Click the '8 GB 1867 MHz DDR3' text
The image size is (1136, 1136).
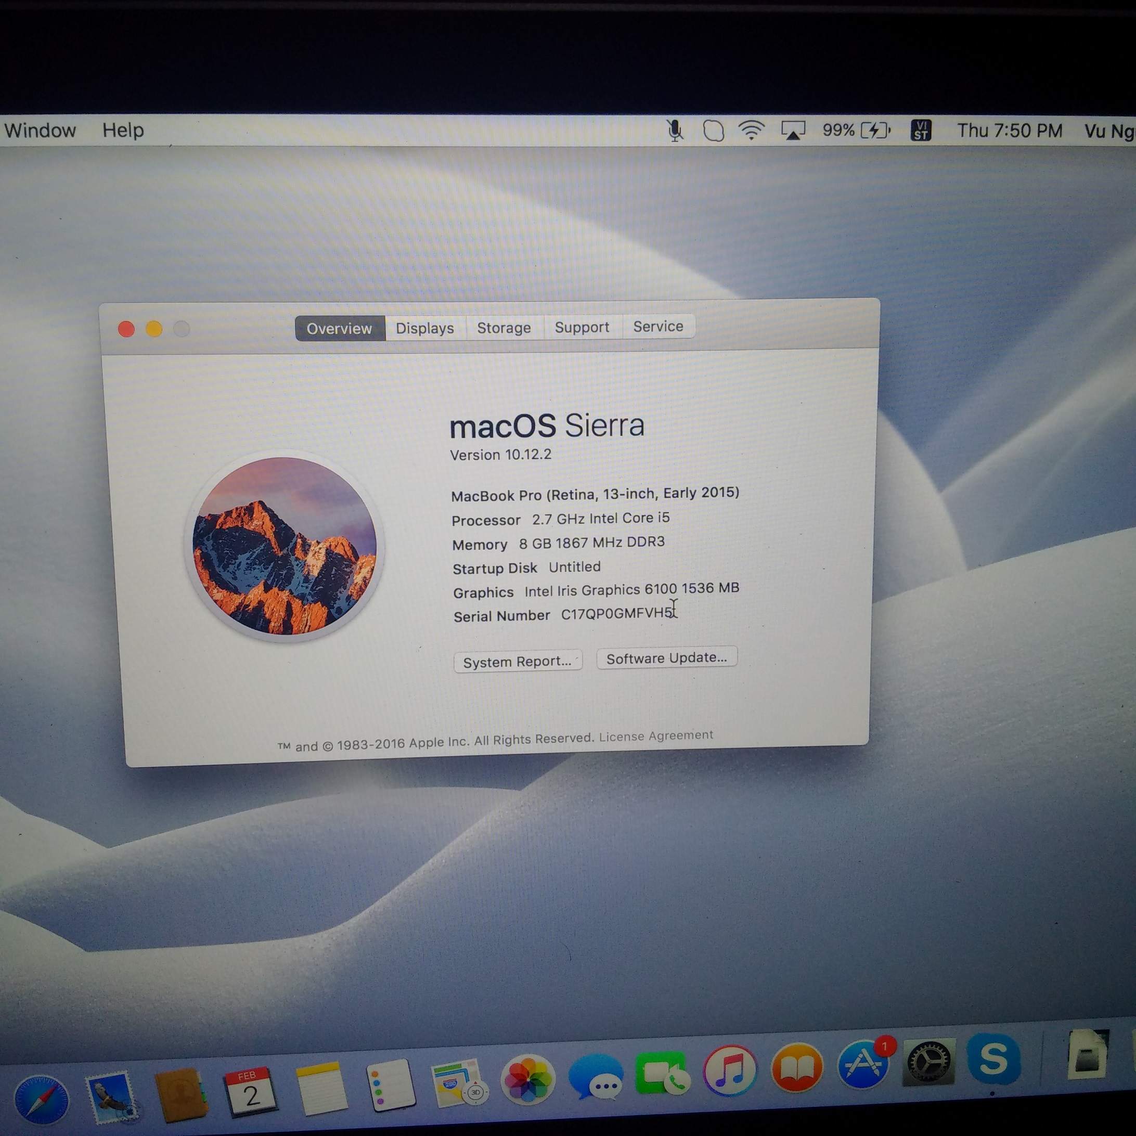click(591, 542)
